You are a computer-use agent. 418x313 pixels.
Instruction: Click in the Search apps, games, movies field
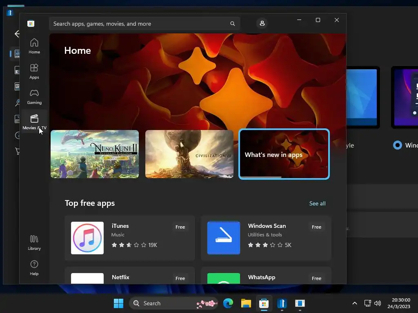[145, 24]
